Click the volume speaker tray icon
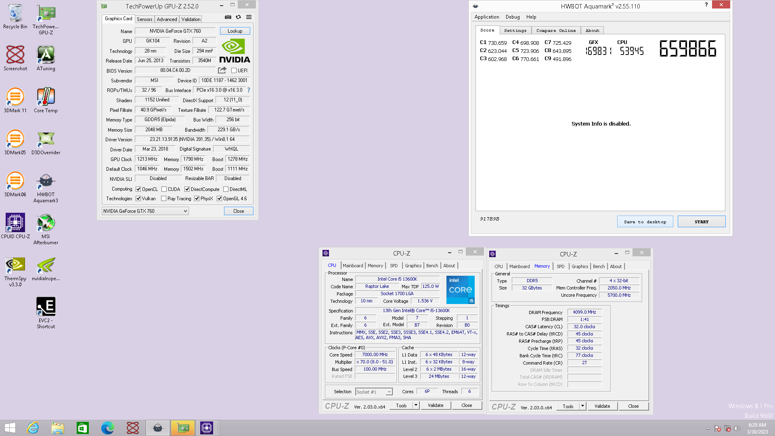The height and width of the screenshot is (436, 775). [737, 428]
